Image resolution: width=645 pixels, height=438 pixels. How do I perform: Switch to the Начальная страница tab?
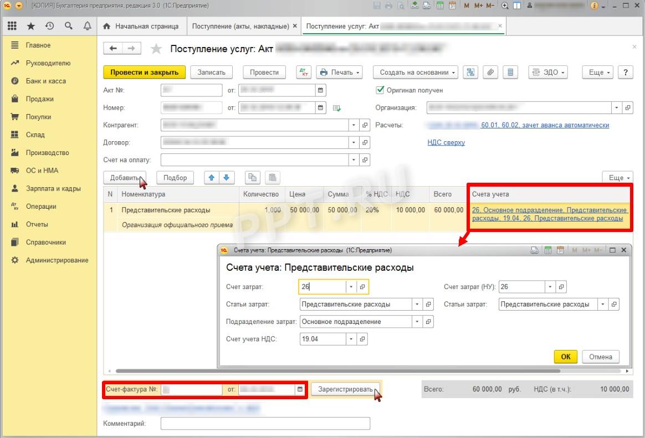(x=141, y=26)
